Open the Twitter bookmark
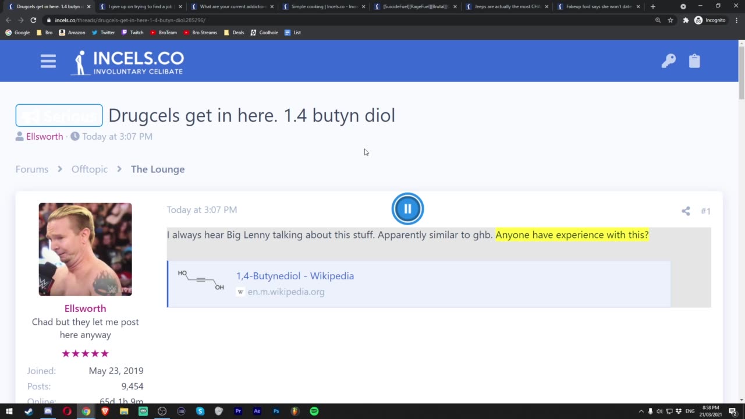The height and width of the screenshot is (419, 745). 103,33
